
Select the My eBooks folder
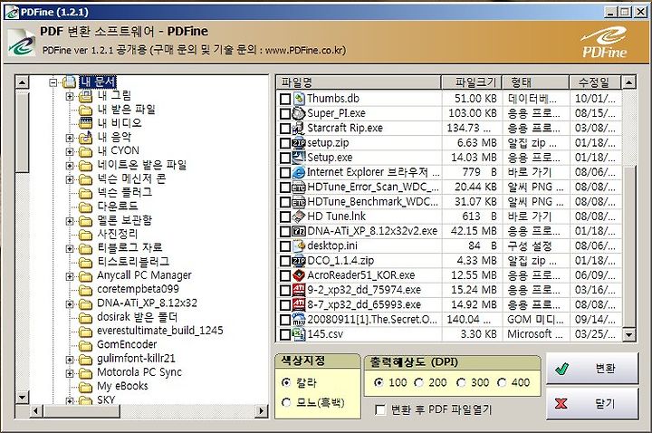pos(122,386)
